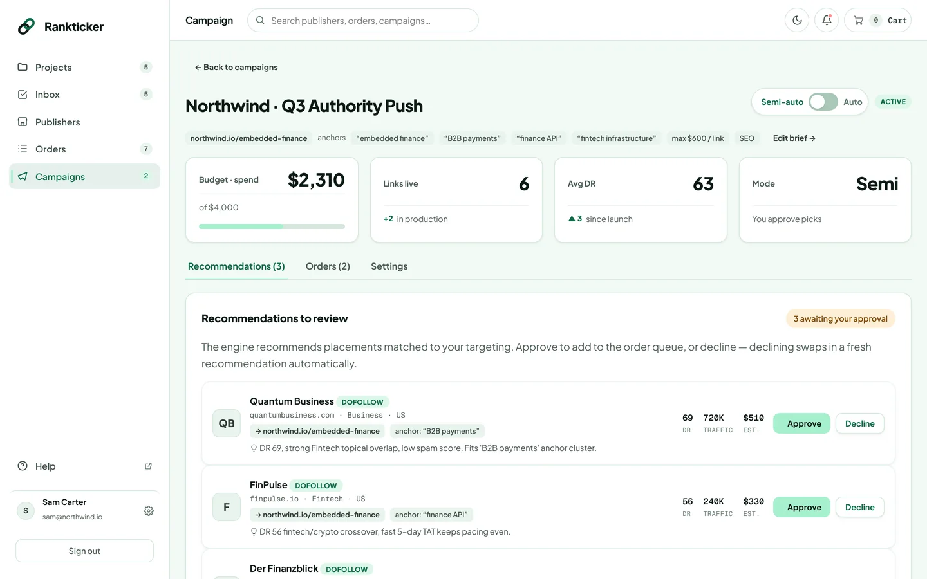Switch Semi-auto to Auto toggle
The image size is (927, 579).
coord(823,102)
